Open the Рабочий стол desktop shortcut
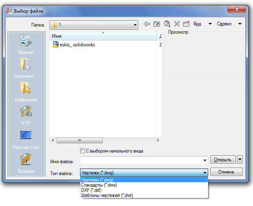253x206 pixels. [x=26, y=139]
